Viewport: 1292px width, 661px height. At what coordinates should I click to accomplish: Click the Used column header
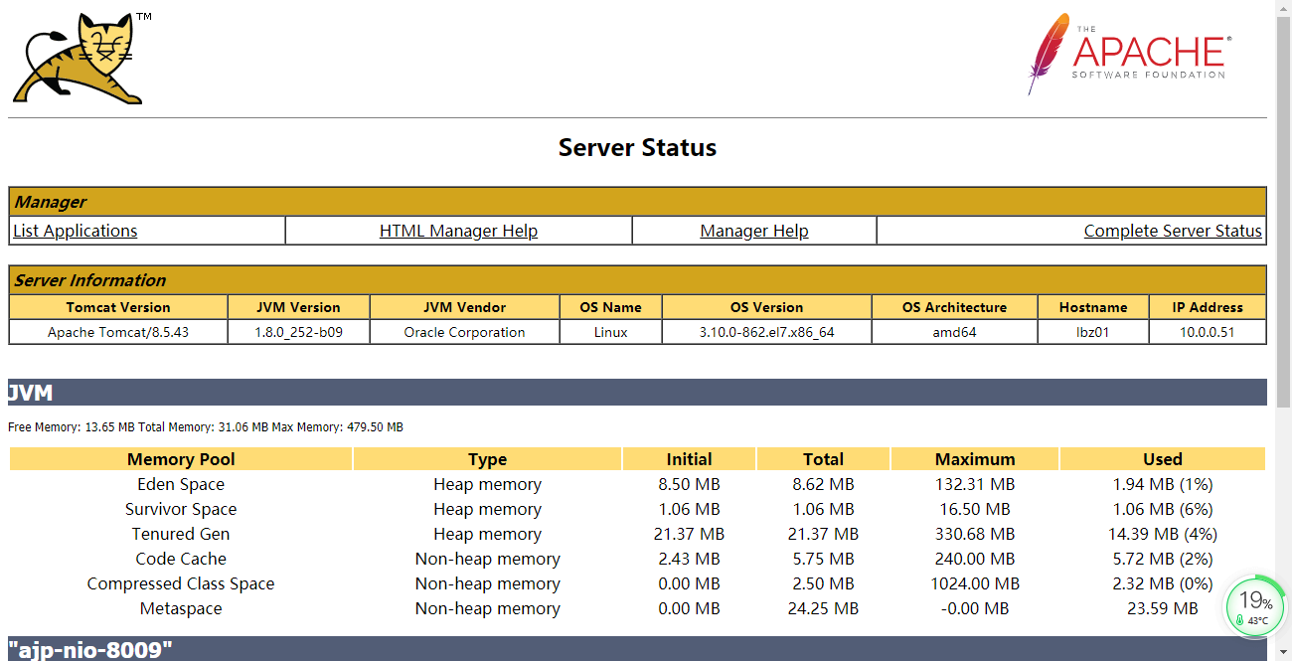1163,459
